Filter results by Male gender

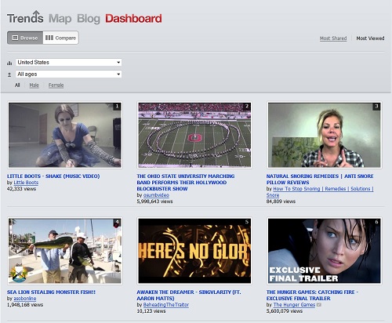pos(34,85)
